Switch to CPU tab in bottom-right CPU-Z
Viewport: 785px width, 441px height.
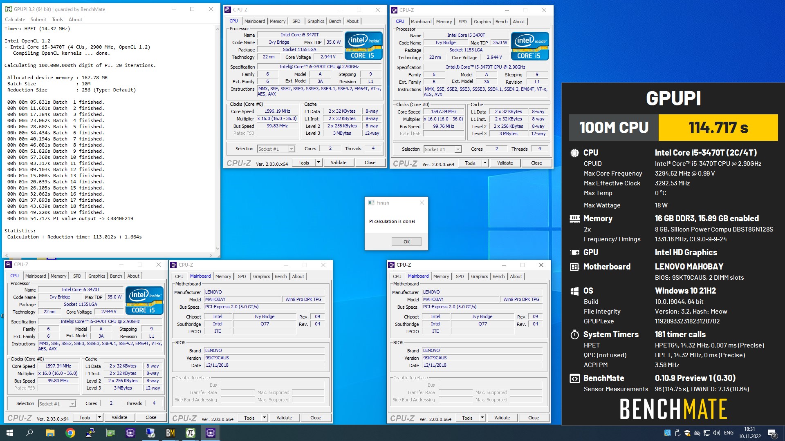tap(397, 276)
